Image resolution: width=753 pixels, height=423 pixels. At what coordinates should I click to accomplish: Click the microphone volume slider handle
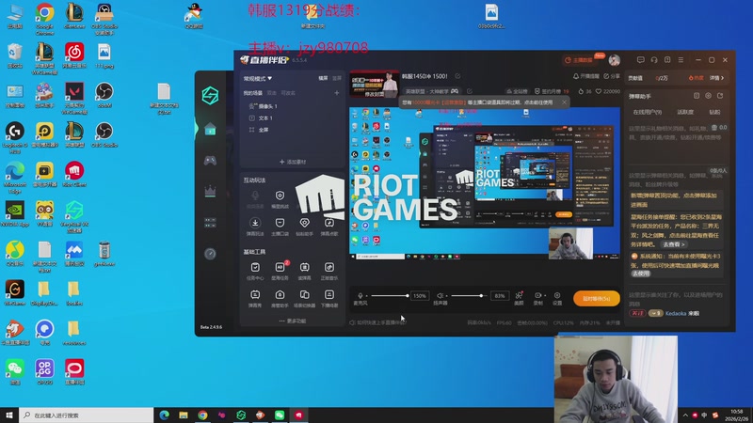pos(408,296)
